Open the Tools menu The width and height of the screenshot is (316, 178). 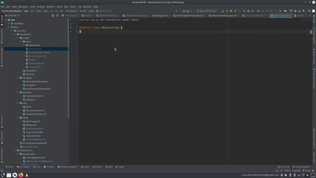pos(73,6)
